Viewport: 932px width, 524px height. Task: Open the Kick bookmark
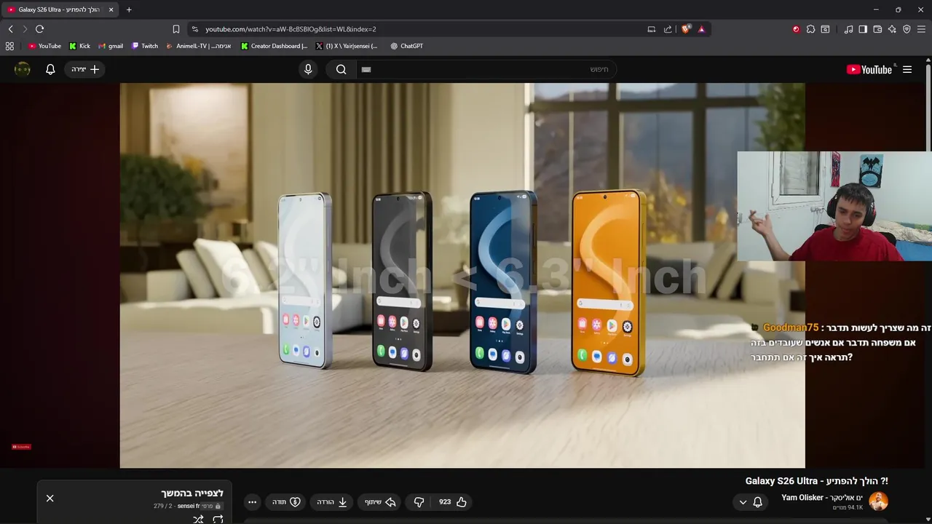coord(80,46)
